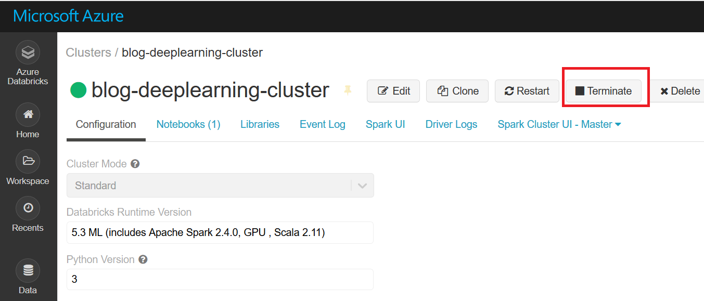
Task: Select the Configuration tab
Action: 106,124
